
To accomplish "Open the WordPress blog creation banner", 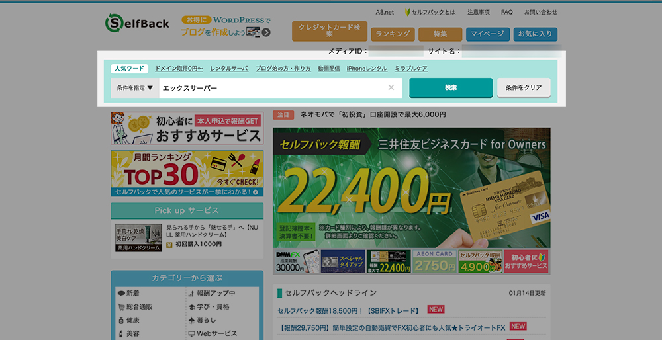I will click(226, 26).
